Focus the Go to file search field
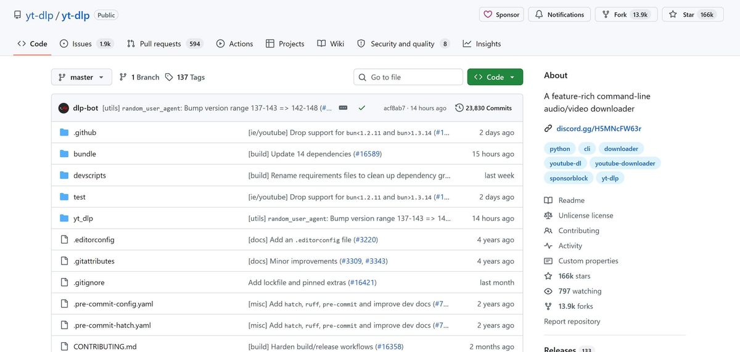This screenshot has height=352, width=740. 408,77
